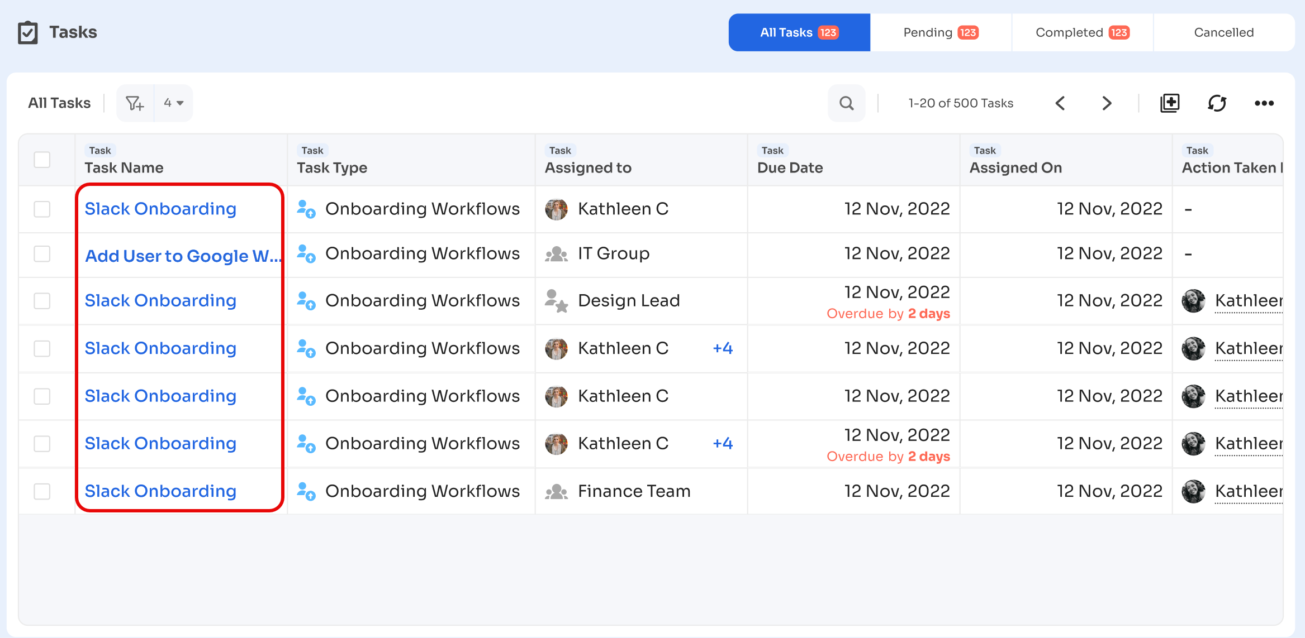
Task: Tick the select-all checkbox in the header row
Action: coord(42,160)
